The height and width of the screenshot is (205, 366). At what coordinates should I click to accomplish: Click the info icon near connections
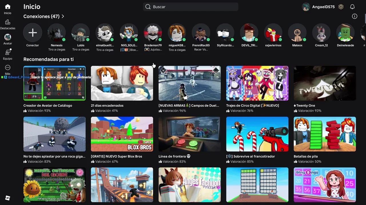355,16
